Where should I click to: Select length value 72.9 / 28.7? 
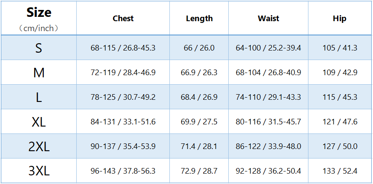[x=199, y=171]
